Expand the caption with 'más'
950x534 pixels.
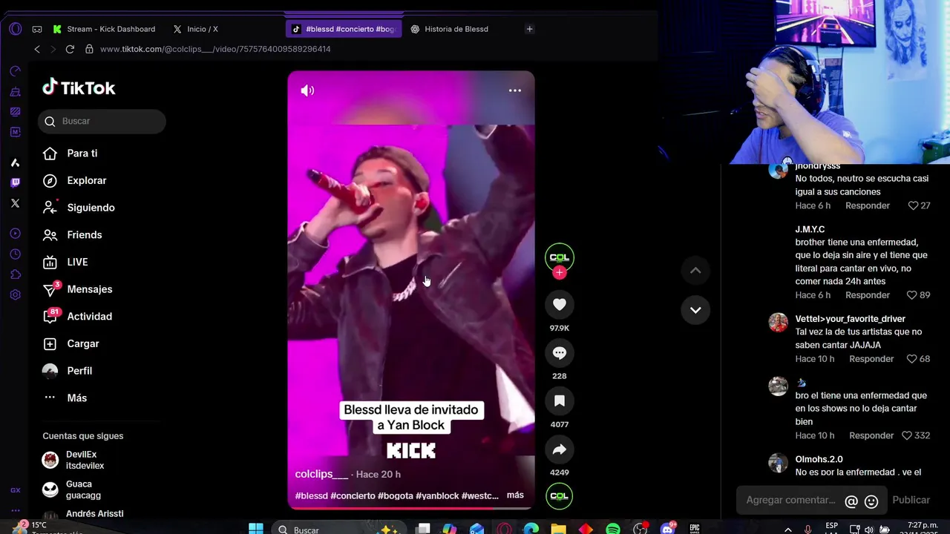(515, 495)
